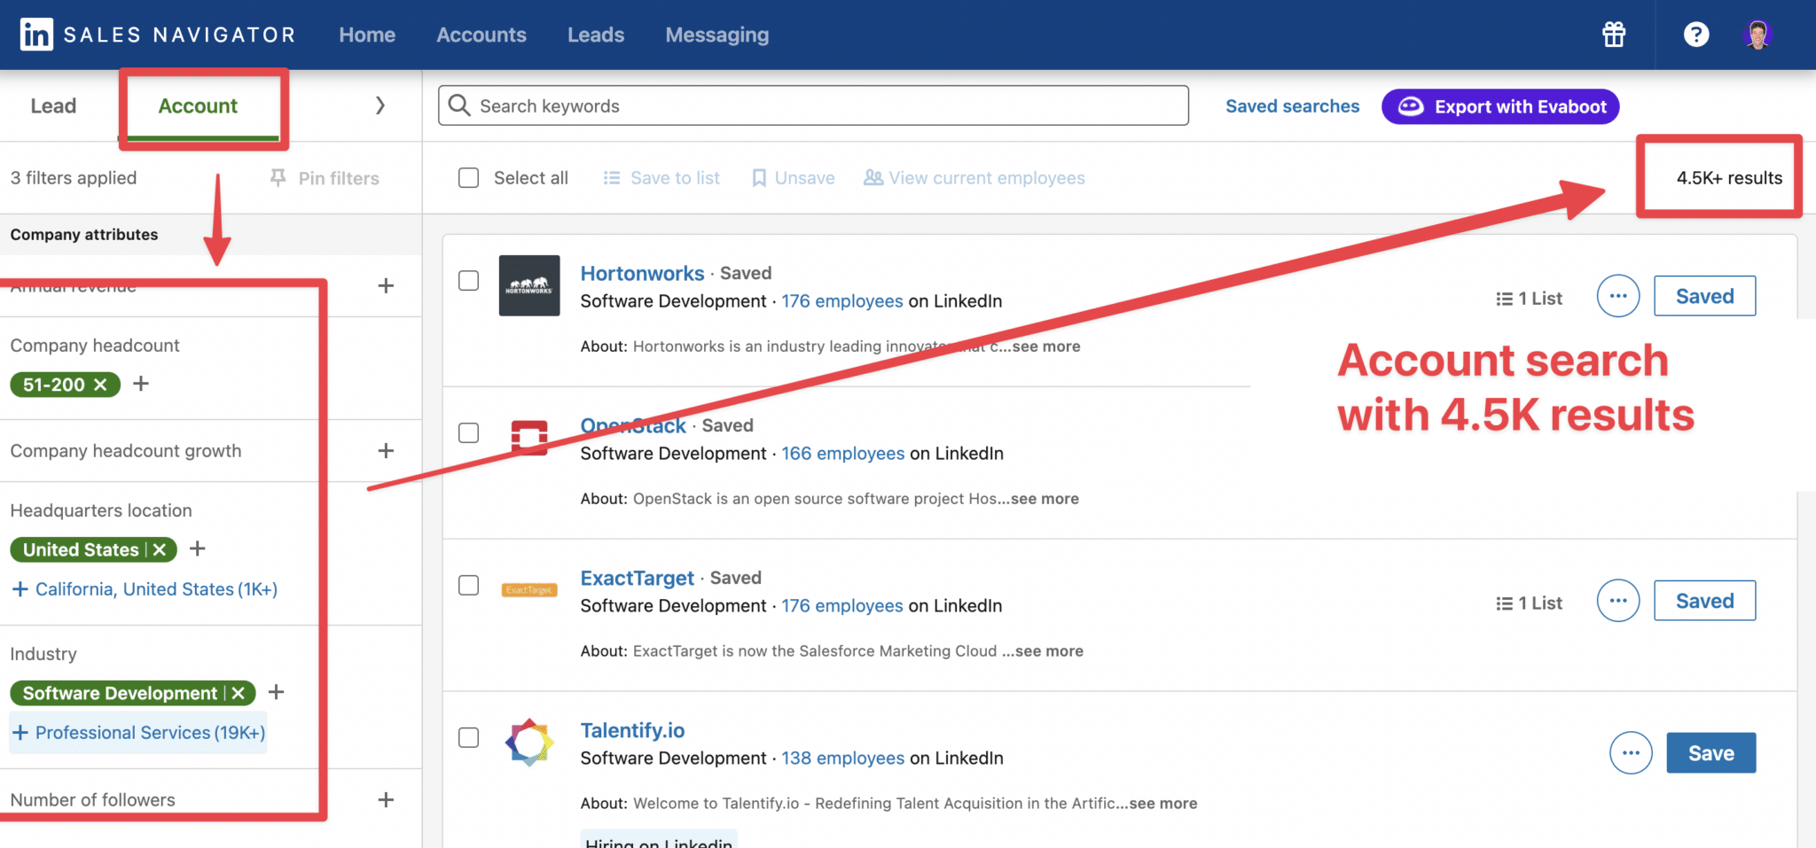Go to Home in navigation

click(367, 35)
